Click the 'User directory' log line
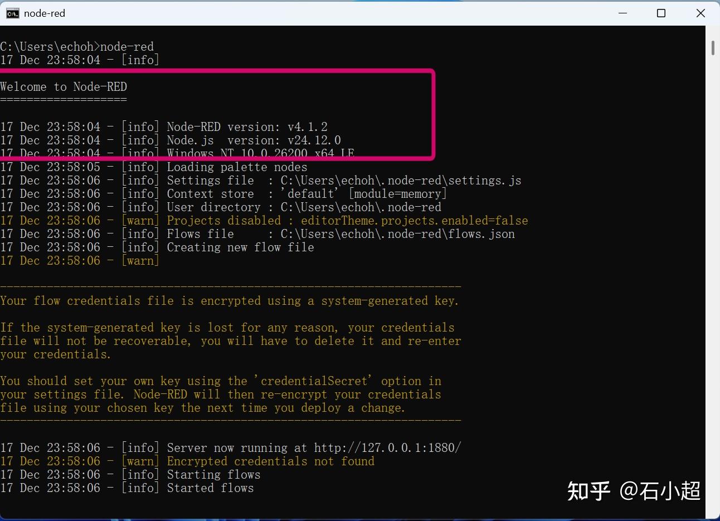Image resolution: width=720 pixels, height=521 pixels. pos(221,207)
